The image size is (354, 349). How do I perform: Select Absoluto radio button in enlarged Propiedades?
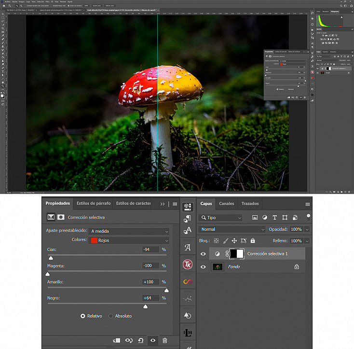[x=110, y=316]
